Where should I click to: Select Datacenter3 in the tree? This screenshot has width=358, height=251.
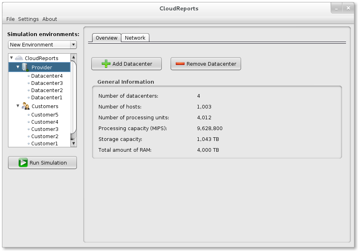[x=46, y=82]
